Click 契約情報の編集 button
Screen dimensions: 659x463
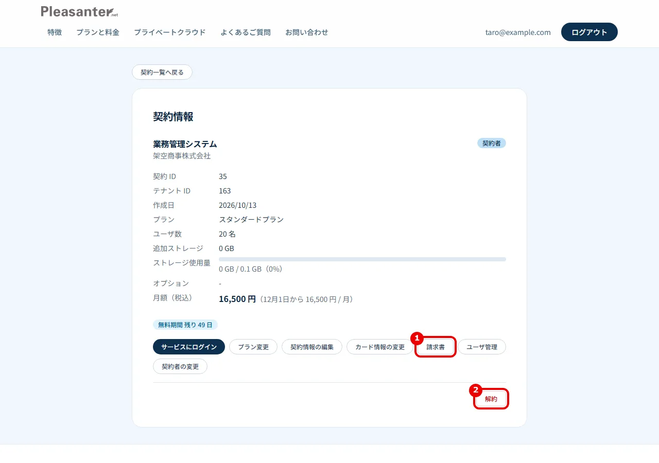click(312, 347)
